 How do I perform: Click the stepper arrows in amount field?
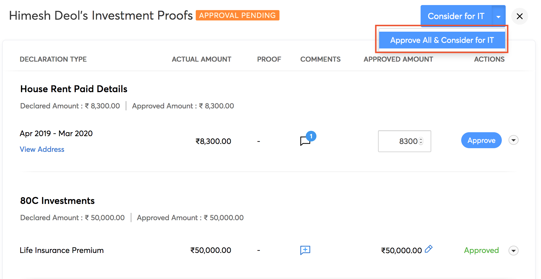[421, 141]
